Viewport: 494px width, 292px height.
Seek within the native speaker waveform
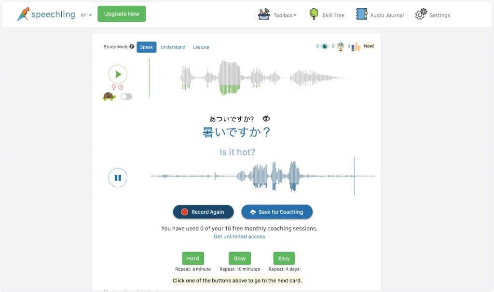click(261, 78)
